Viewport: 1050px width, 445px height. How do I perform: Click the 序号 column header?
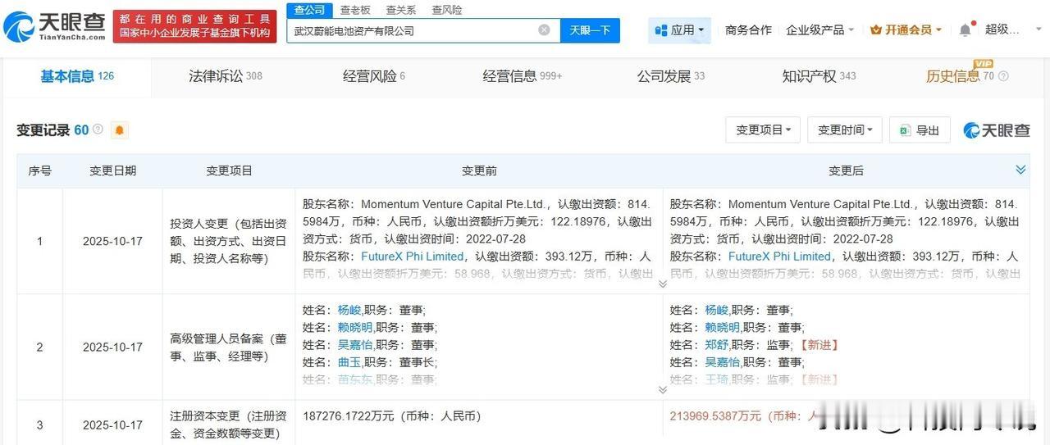(x=39, y=170)
